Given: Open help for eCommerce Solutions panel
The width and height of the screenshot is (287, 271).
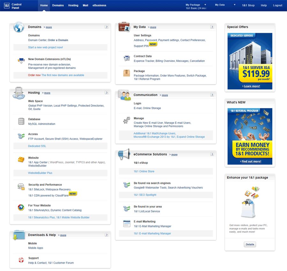Looking at the screenshot, I should [x=212, y=154].
